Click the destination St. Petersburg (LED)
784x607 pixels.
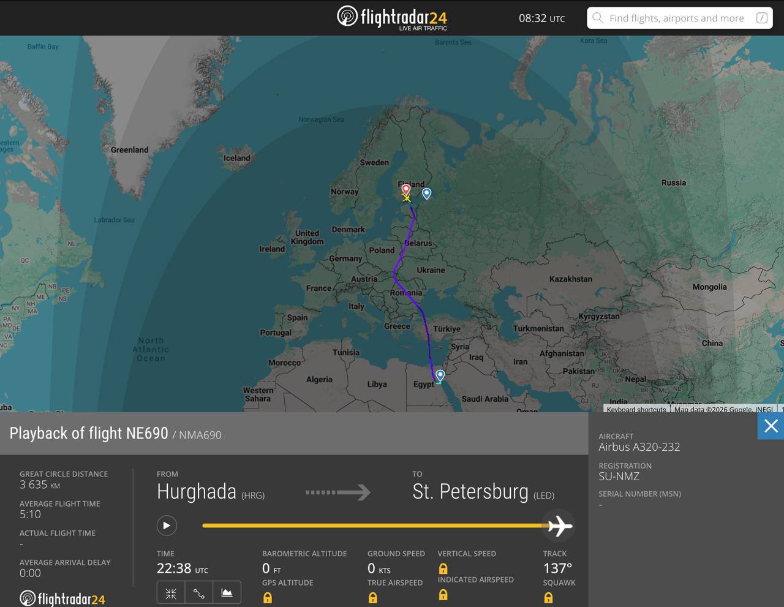click(483, 492)
